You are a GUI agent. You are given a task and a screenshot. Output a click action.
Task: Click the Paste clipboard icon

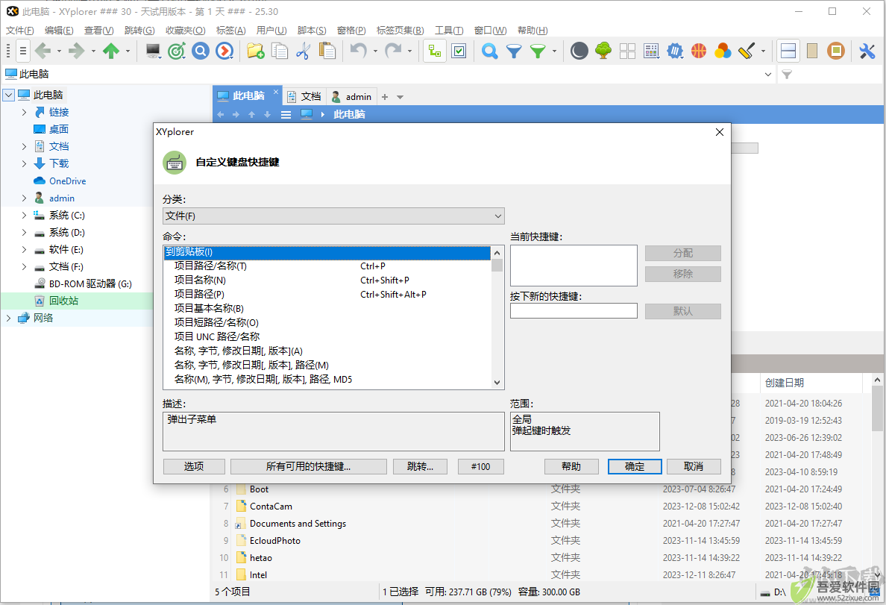[x=327, y=51]
